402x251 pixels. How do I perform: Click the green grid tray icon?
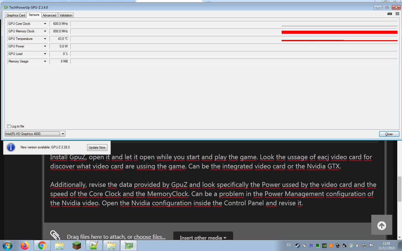[318, 246]
